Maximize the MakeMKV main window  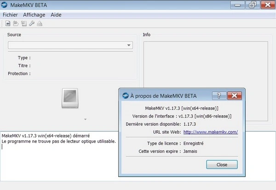pyautogui.click(x=252, y=5)
